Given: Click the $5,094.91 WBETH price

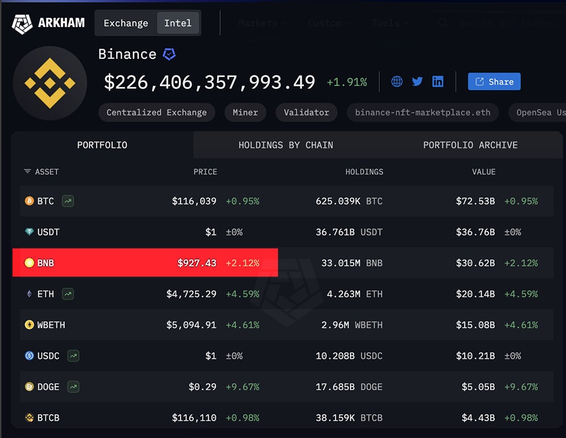Looking at the screenshot, I should point(191,325).
